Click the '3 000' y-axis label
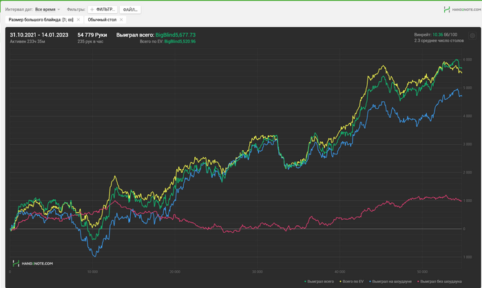The height and width of the screenshot is (288, 482). (x=468, y=144)
